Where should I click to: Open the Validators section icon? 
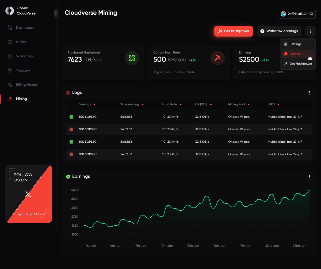(x=10, y=56)
